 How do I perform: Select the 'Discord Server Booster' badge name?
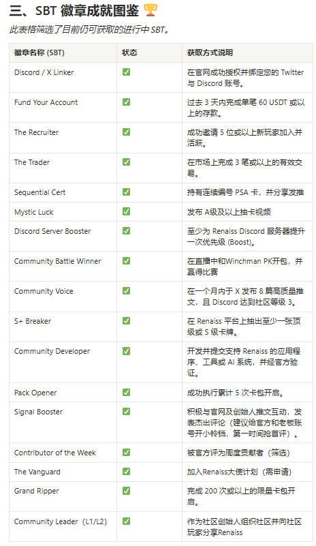pos(52,231)
